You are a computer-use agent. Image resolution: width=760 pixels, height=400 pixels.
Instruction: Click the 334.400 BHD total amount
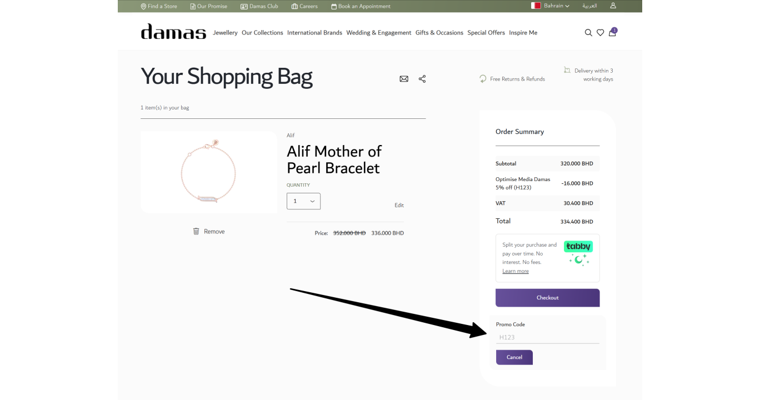pos(577,222)
